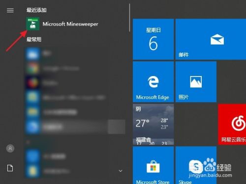Expand the app list using the down chevron
Image resolution: width=246 pixels, height=184 pixels.
[x=121, y=171]
